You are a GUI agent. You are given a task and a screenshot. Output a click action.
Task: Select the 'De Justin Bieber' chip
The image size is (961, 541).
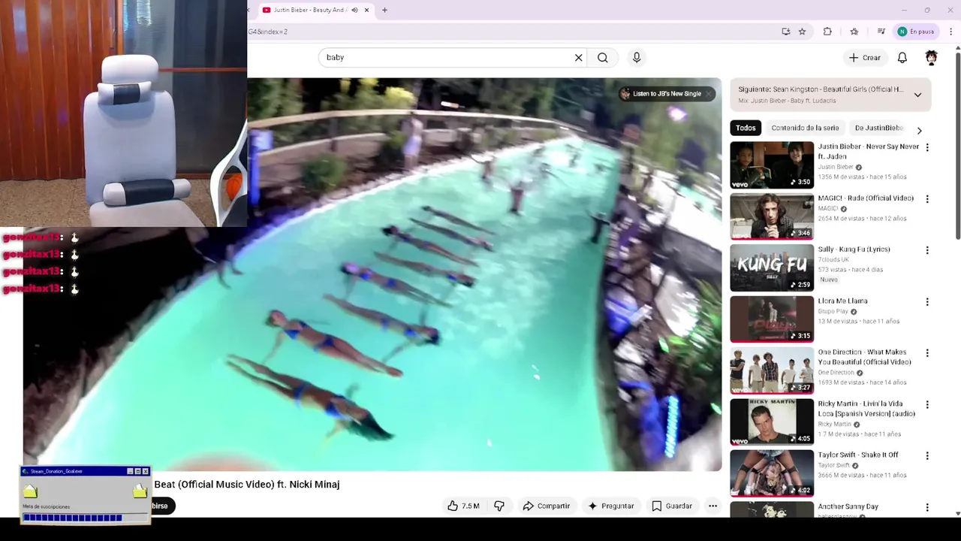coord(878,128)
